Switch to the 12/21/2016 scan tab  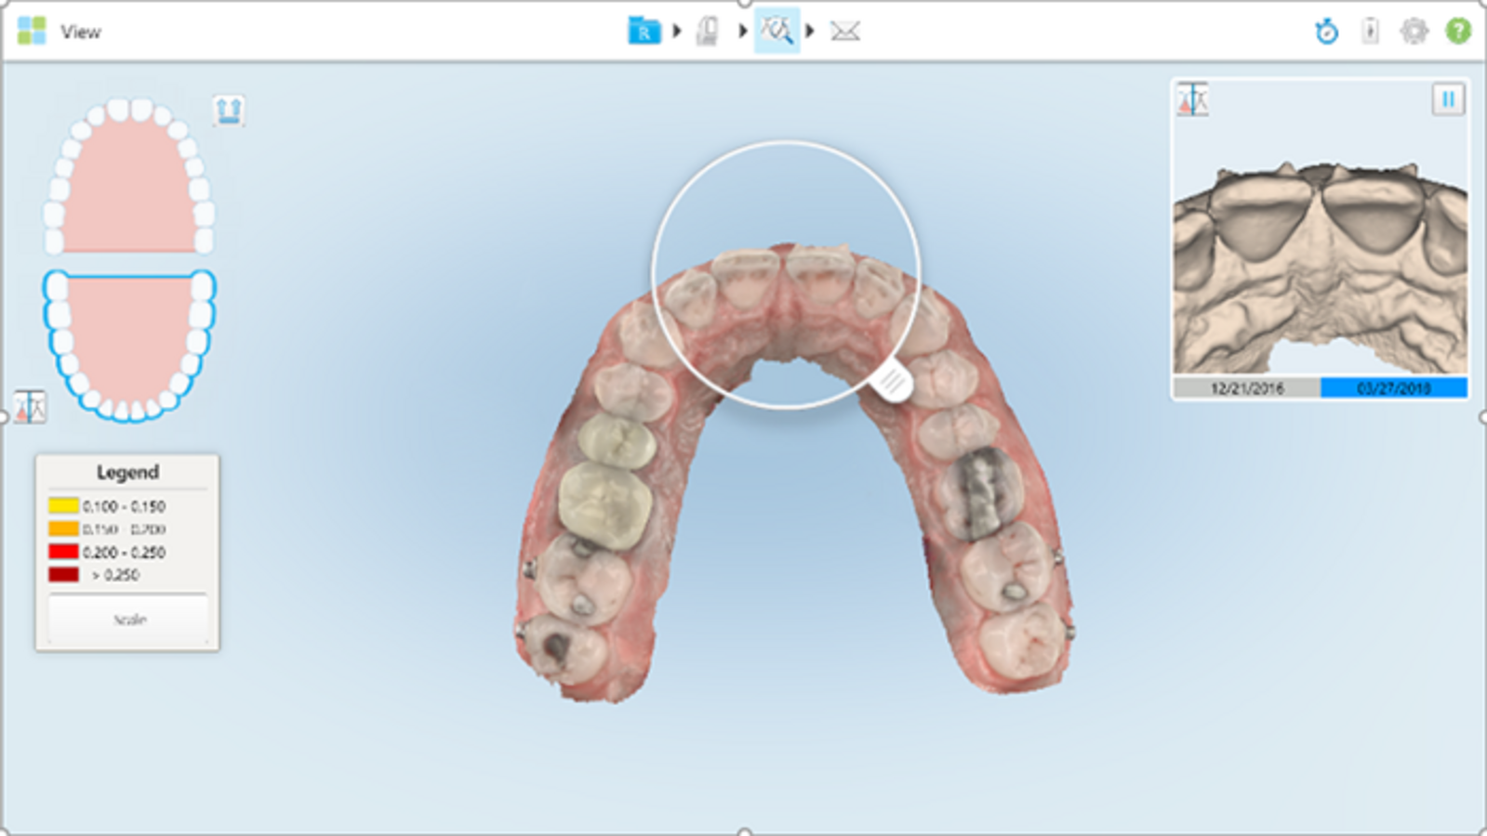pyautogui.click(x=1246, y=388)
